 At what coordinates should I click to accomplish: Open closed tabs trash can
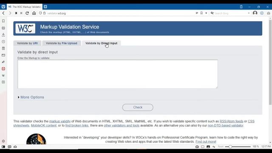241,7
